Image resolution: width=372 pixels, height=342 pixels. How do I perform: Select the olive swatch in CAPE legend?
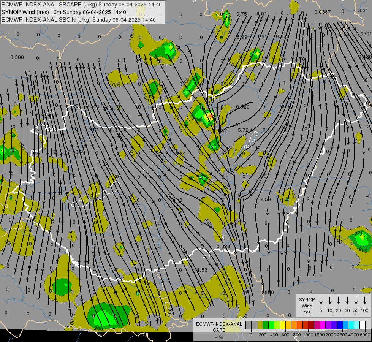[260, 325]
